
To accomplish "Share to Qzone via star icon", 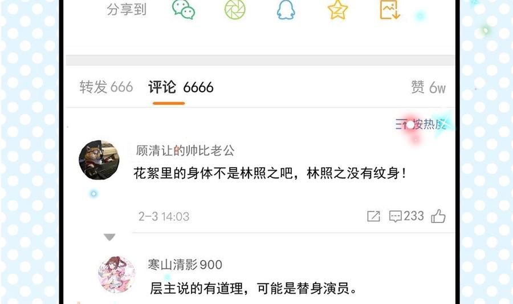I will (x=337, y=9).
